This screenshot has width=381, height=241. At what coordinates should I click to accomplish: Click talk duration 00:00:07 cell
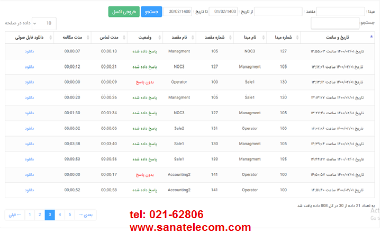[x=72, y=51]
